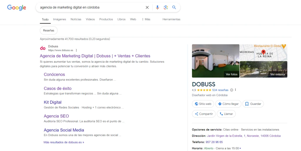301x151 pixels.
Task: Click the DOBUSS business title
Action: point(204,84)
